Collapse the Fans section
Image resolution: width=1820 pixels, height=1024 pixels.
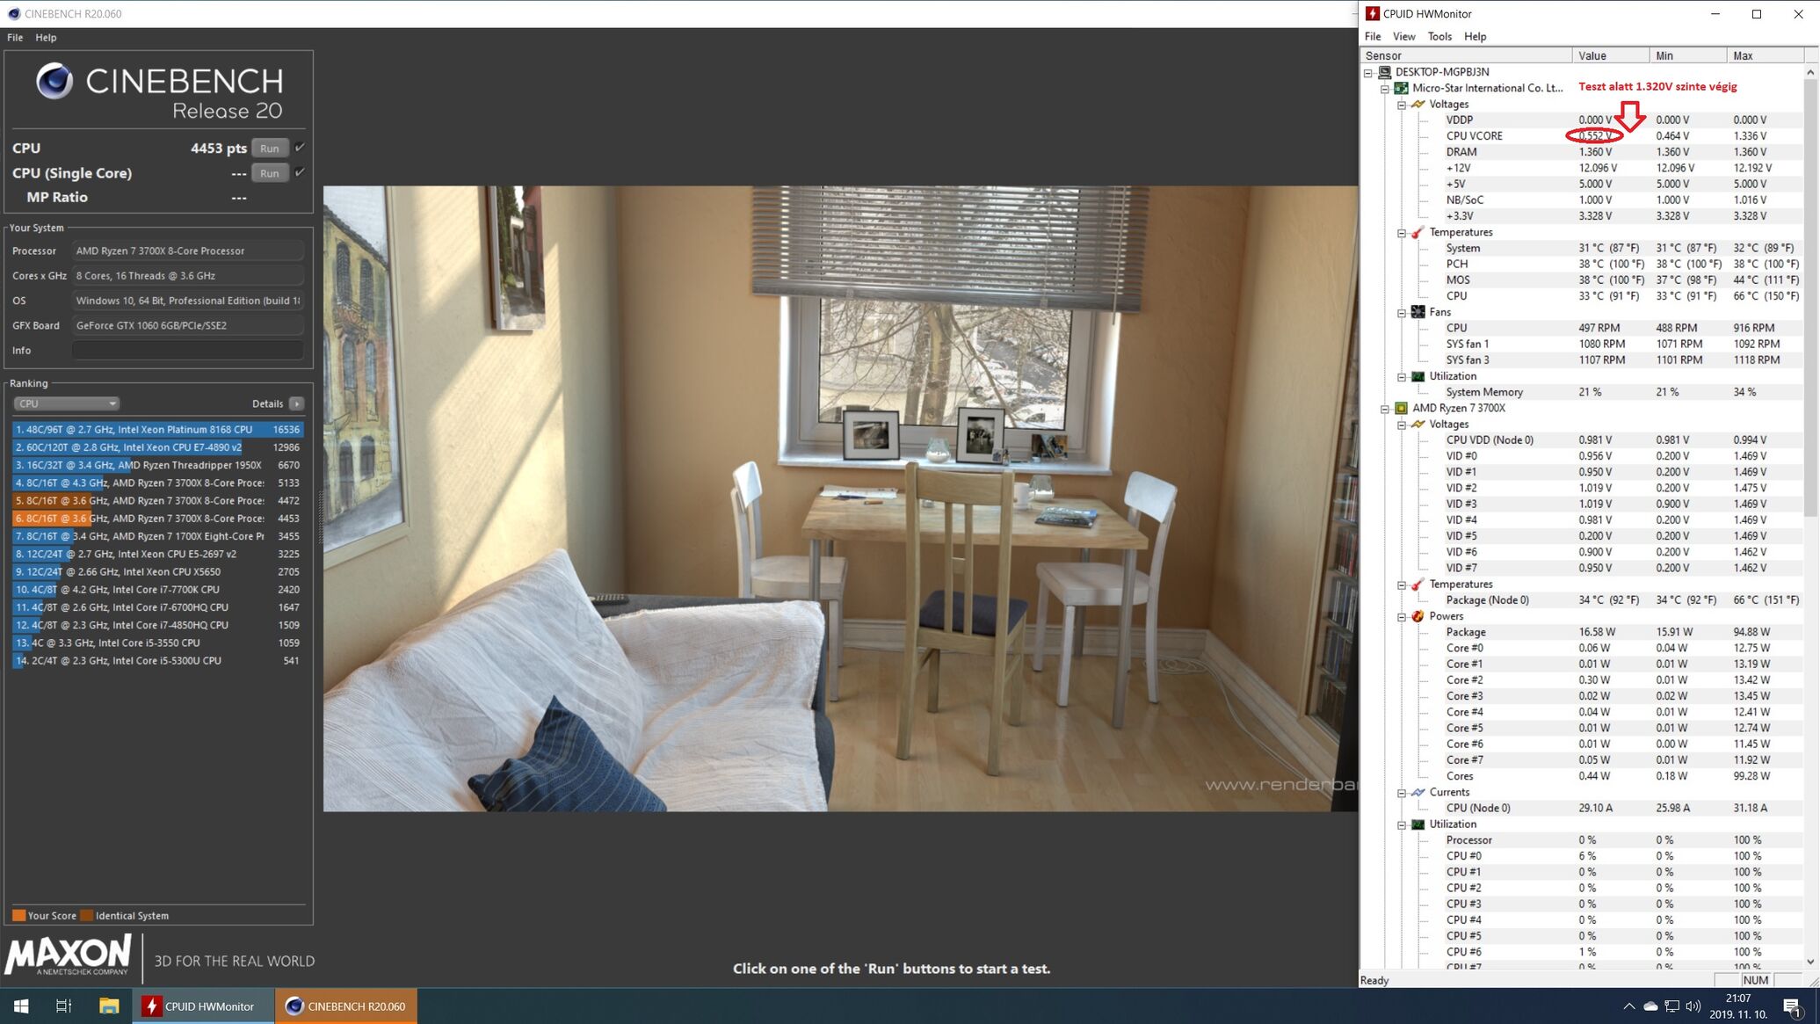[x=1402, y=312]
